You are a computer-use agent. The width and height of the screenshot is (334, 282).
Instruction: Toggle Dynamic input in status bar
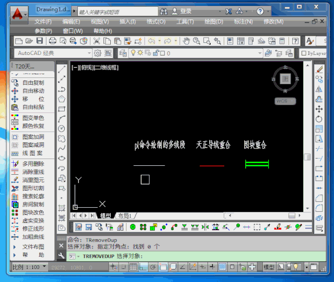tap(202, 267)
